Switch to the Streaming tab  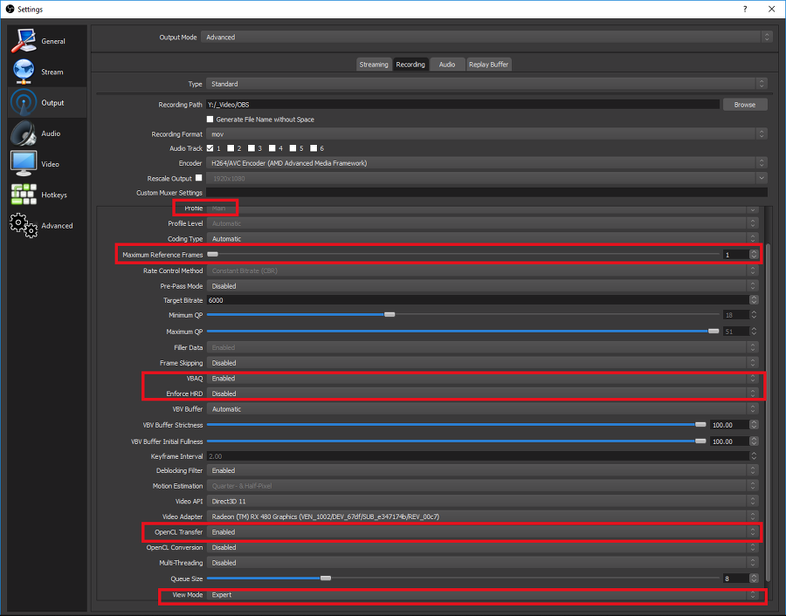373,65
